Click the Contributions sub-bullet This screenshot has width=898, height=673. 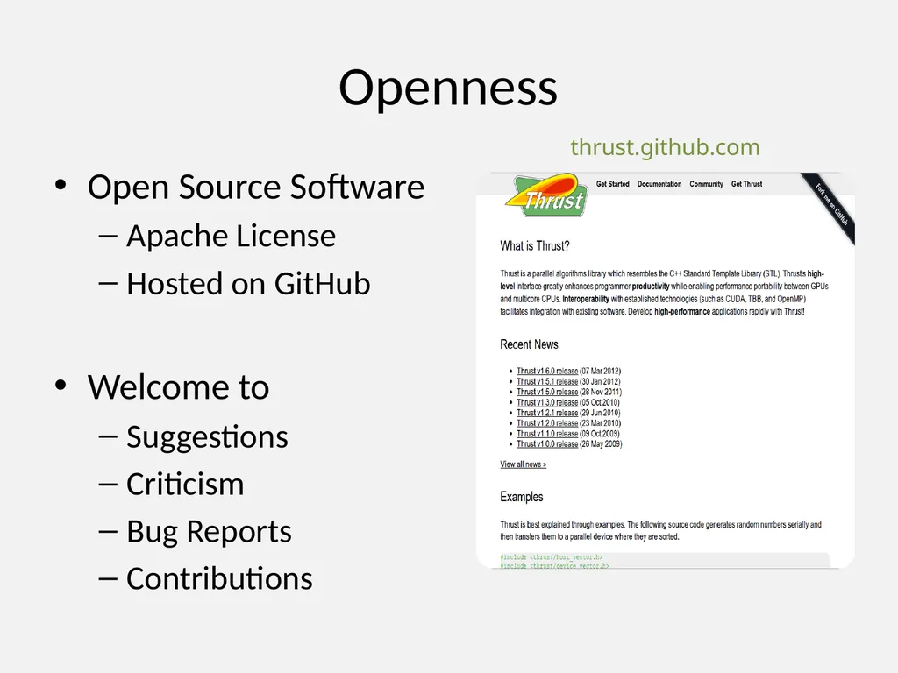coord(219,578)
